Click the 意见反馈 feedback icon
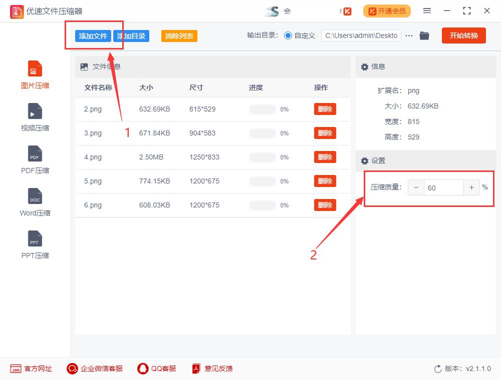The height and width of the screenshot is (380, 501). (x=195, y=368)
